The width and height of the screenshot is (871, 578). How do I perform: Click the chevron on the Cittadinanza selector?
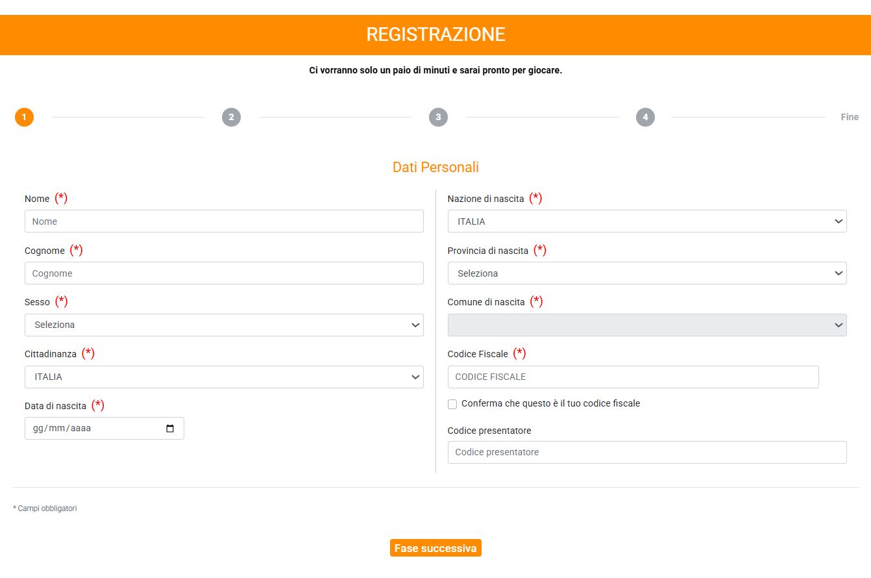(x=416, y=377)
